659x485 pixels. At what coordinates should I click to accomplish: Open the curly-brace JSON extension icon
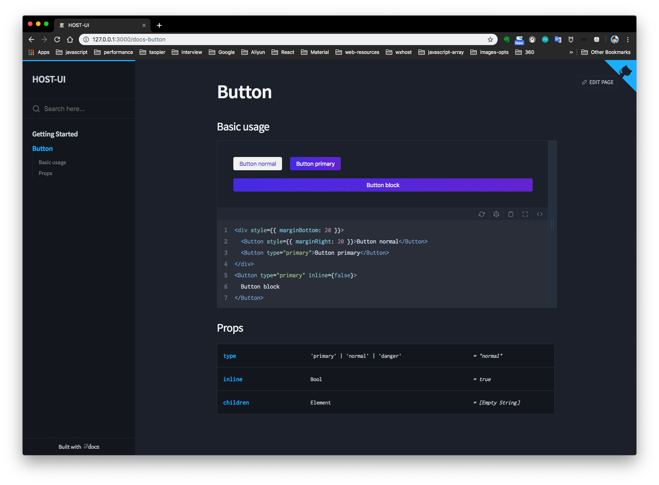pos(584,39)
